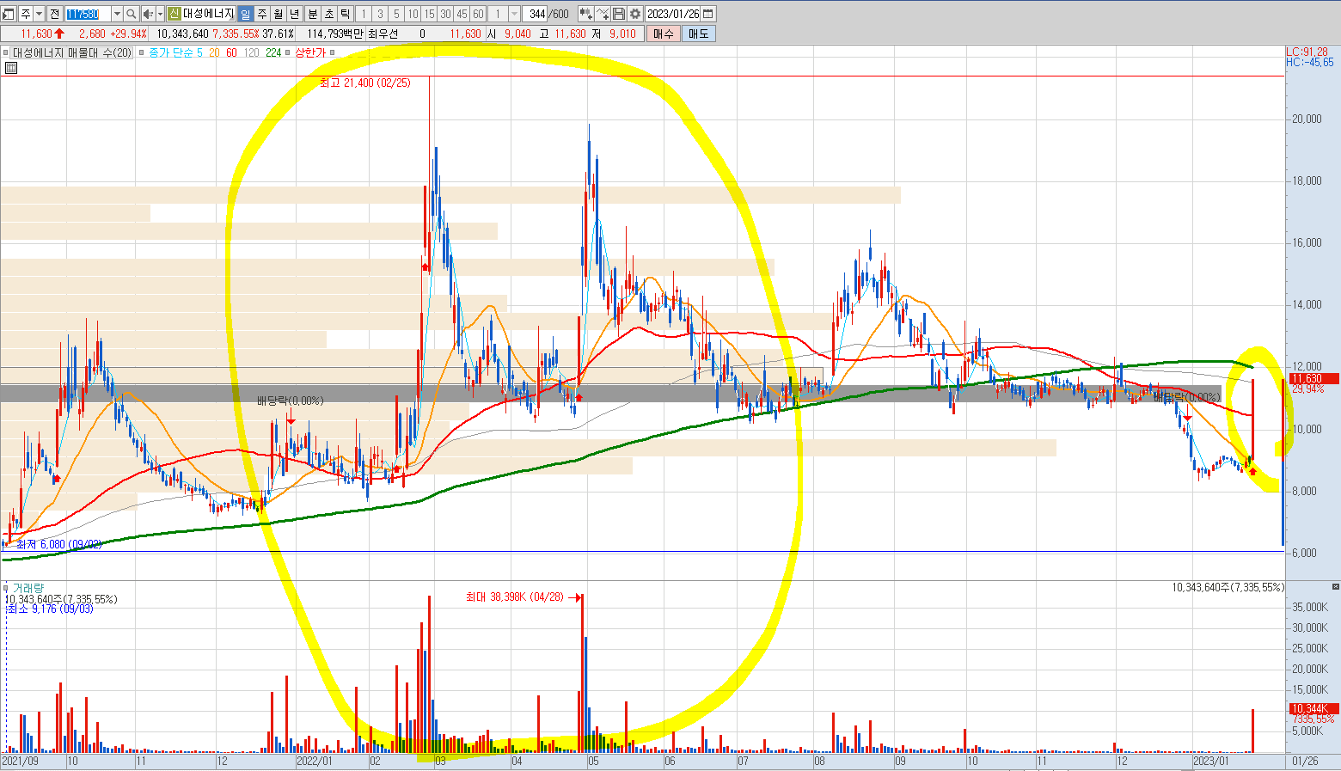
Task: Switch to 월 monthly chart period
Action: click(279, 14)
